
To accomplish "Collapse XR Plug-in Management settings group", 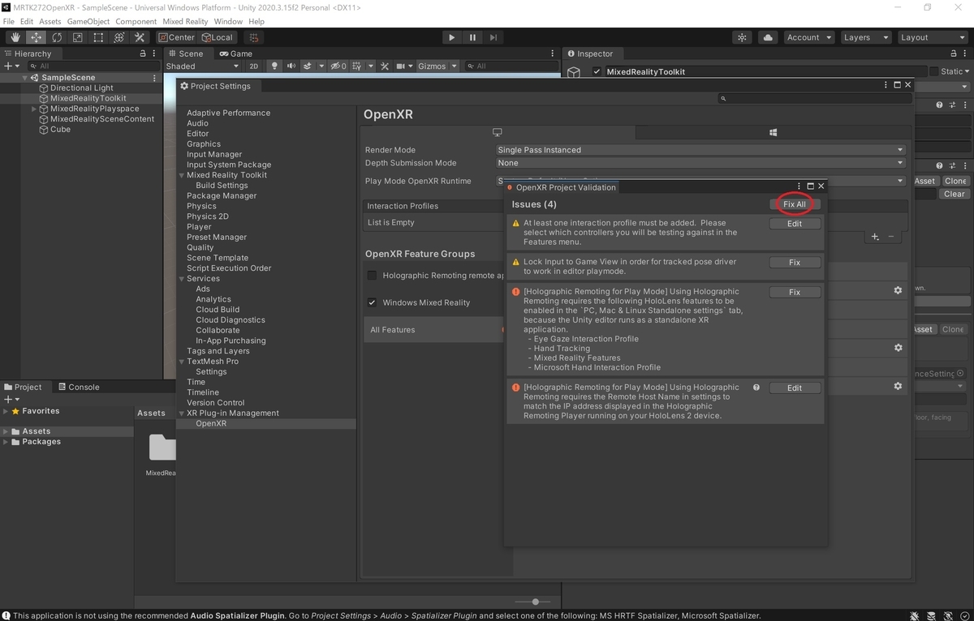I will pyautogui.click(x=182, y=413).
